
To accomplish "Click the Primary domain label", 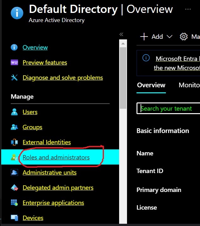I will coord(159,190).
